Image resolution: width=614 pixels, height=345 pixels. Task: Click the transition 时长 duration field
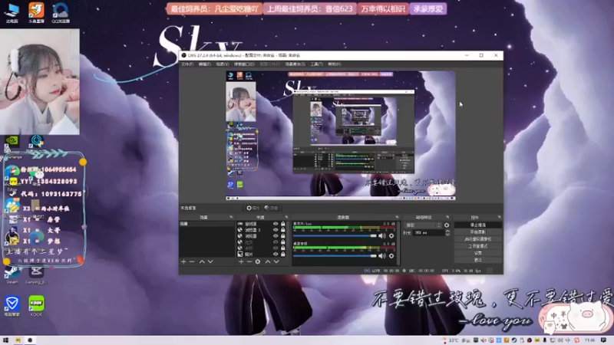(428, 233)
